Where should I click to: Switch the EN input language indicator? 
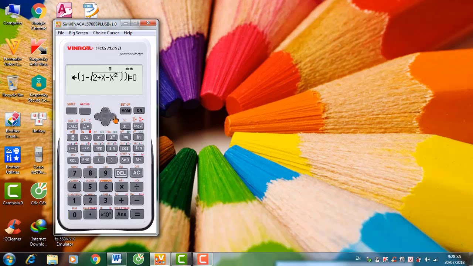pos(358,259)
